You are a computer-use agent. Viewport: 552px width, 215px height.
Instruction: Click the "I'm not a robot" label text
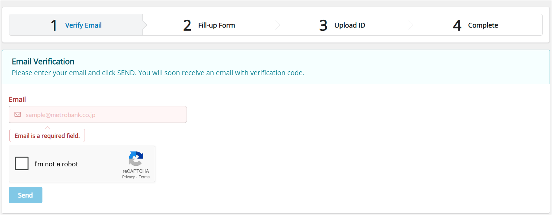[x=56, y=164]
